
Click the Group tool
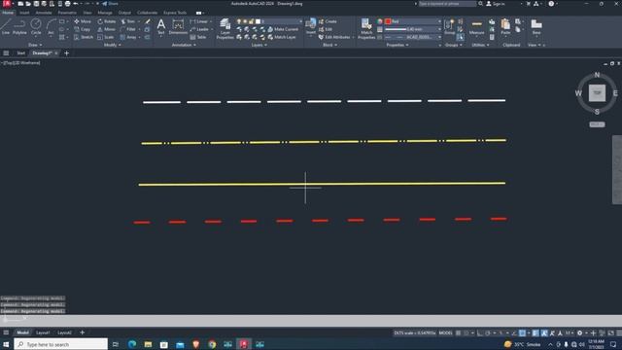click(449, 27)
